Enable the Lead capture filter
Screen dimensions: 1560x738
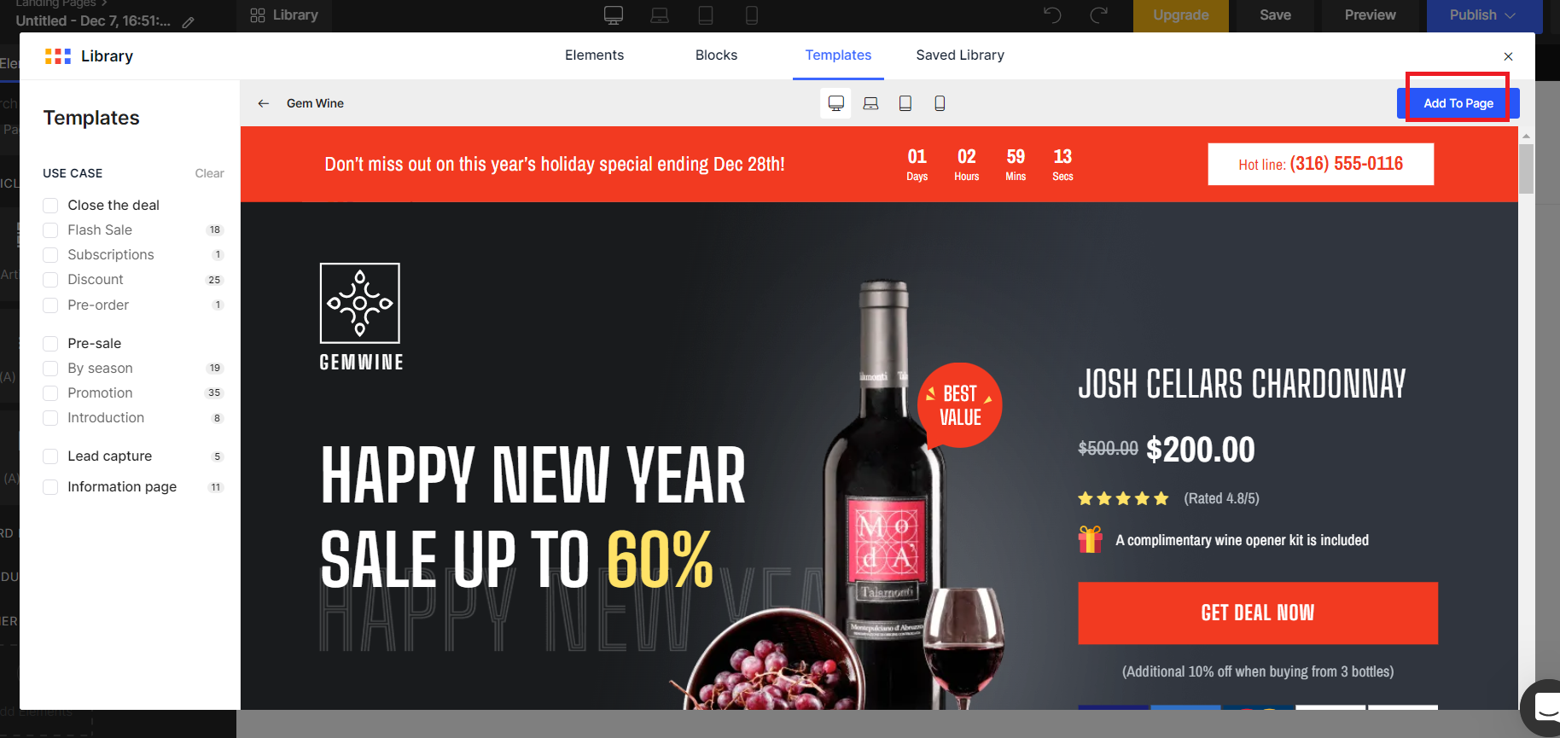(50, 456)
